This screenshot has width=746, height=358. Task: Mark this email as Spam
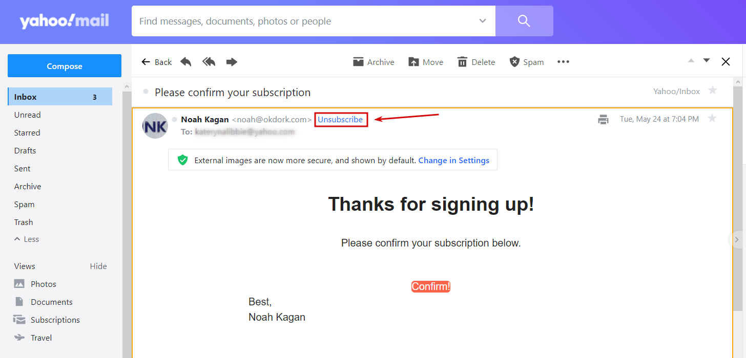coord(526,62)
